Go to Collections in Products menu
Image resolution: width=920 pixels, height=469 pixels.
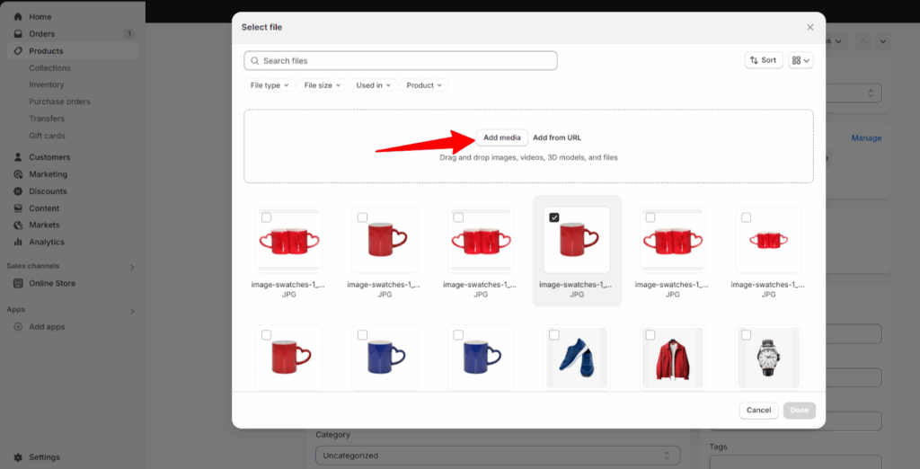point(49,68)
